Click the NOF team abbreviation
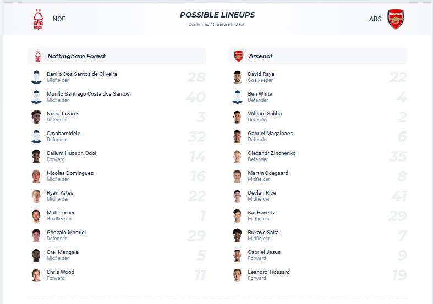Screen dimensions: 433x304 59,19
